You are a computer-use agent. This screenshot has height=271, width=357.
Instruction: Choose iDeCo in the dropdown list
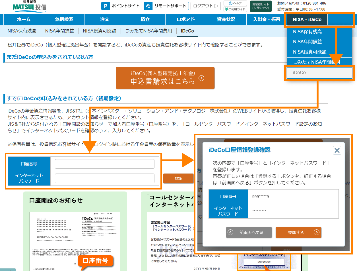click(320, 73)
